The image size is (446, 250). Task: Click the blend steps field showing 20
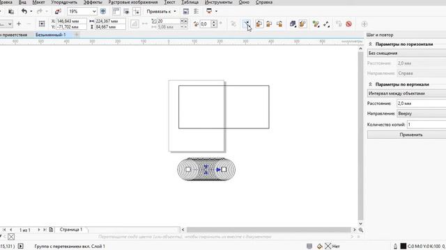tap(169, 22)
